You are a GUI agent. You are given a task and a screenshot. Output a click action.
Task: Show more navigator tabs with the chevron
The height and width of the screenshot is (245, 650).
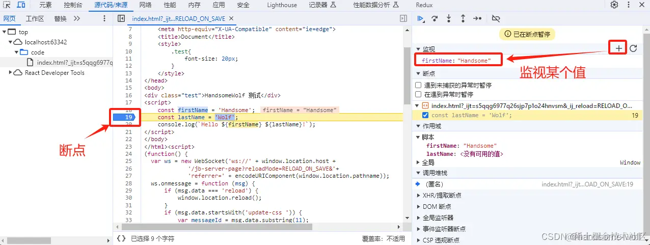pyautogui.click(x=77, y=18)
